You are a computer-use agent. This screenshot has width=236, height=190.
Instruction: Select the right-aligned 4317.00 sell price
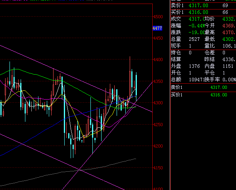pos(219,88)
